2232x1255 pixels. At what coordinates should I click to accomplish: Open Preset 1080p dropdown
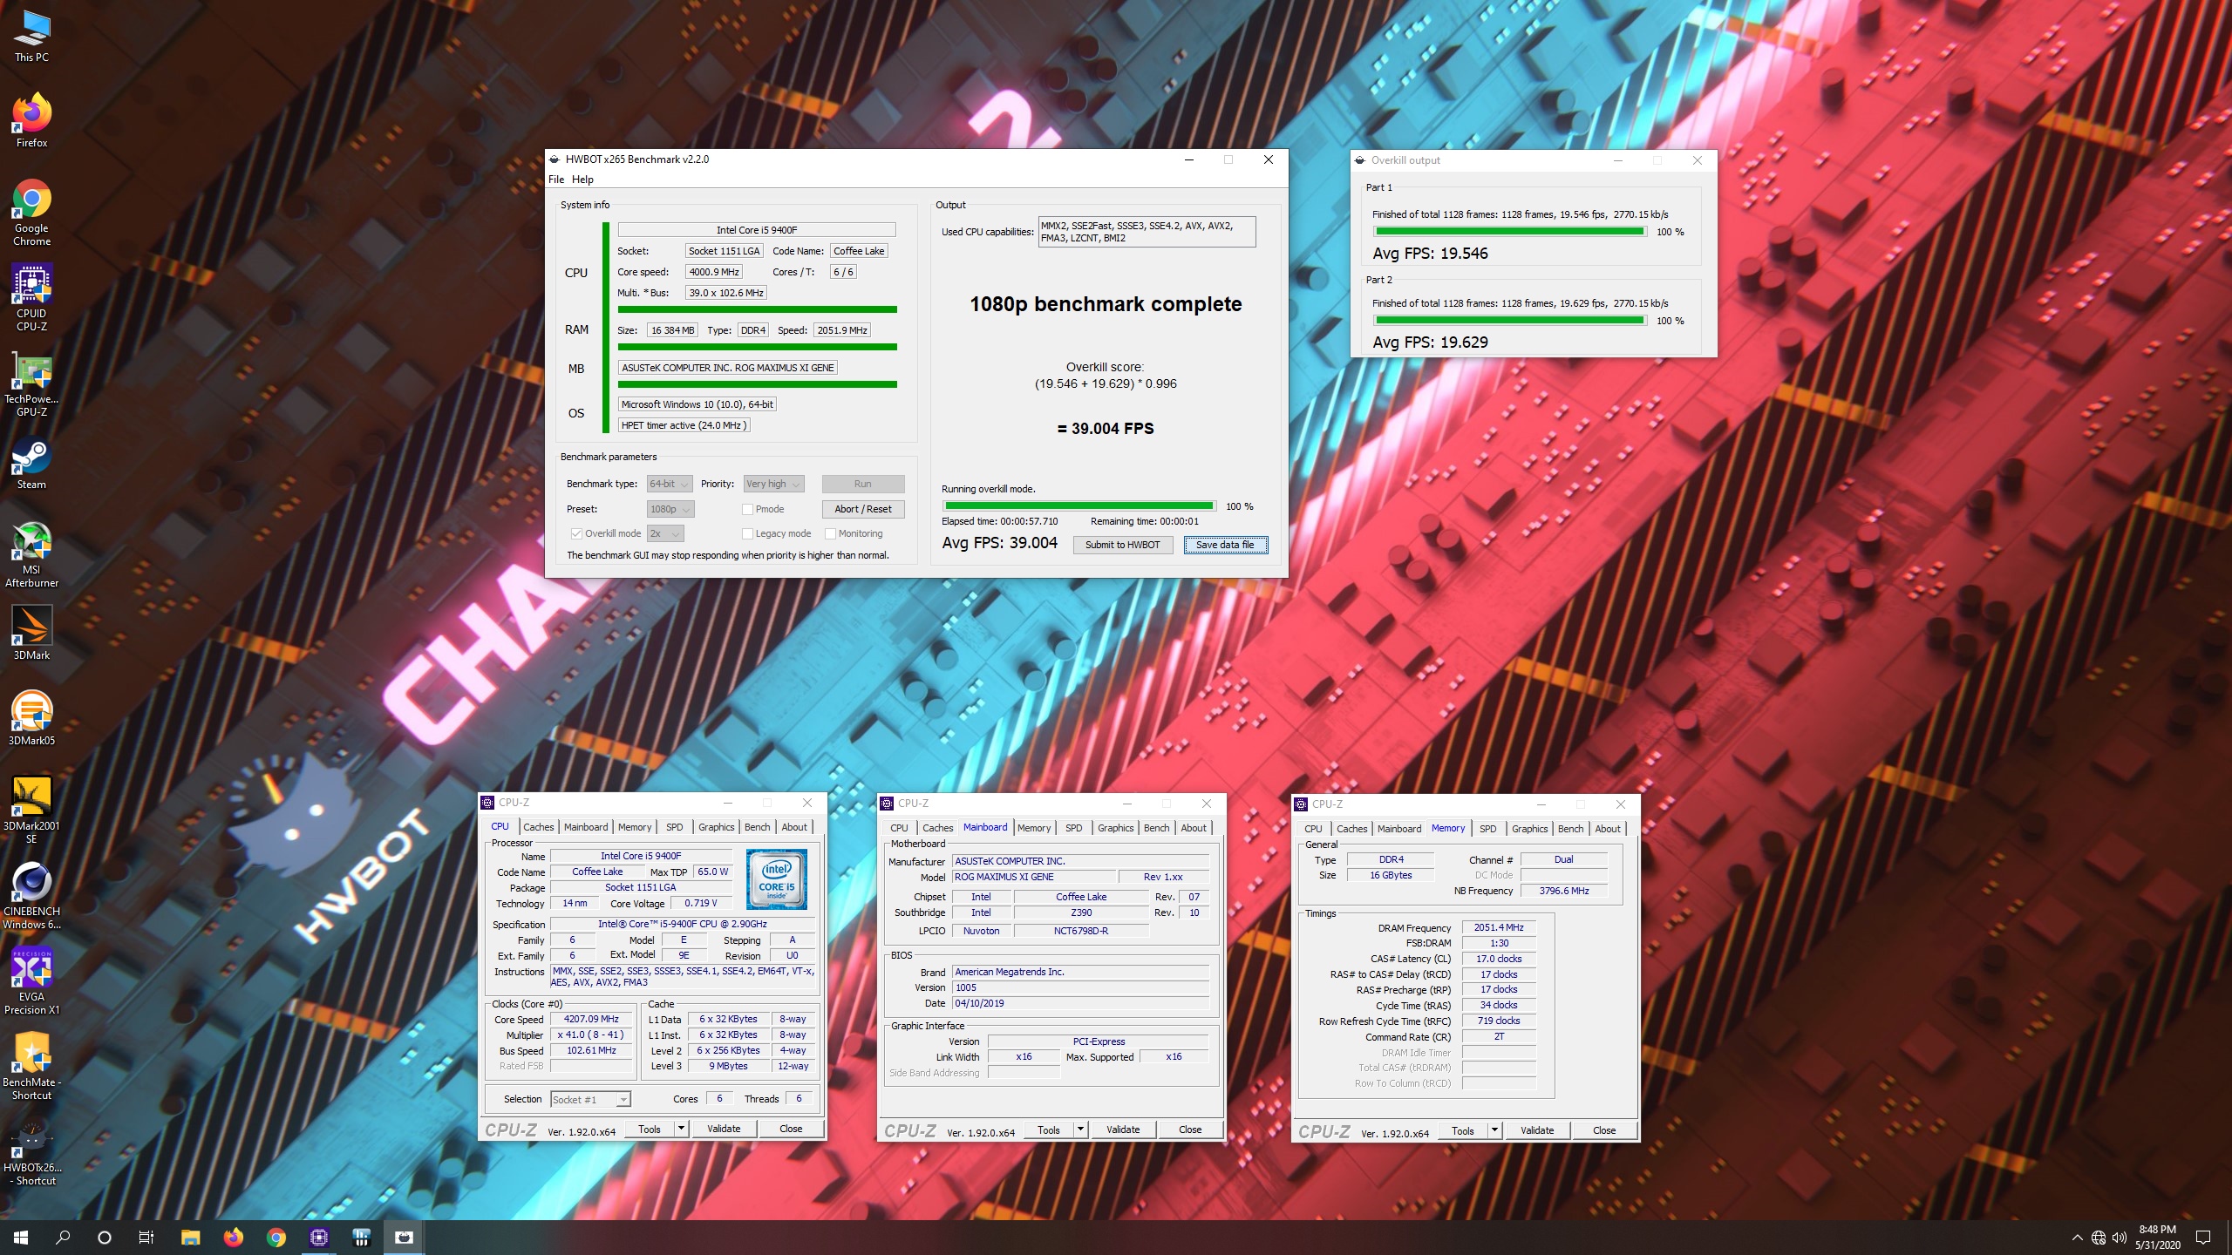click(x=670, y=509)
